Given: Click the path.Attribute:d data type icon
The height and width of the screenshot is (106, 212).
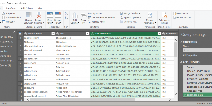Looking at the screenshot, I should [x=92, y=34].
